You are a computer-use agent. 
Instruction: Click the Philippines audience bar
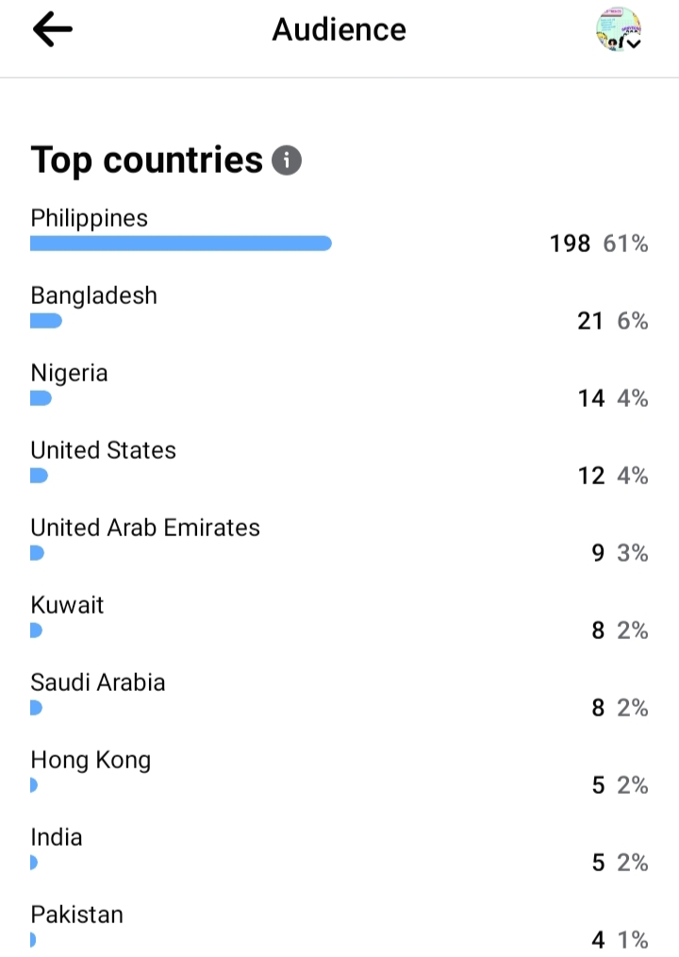click(181, 243)
